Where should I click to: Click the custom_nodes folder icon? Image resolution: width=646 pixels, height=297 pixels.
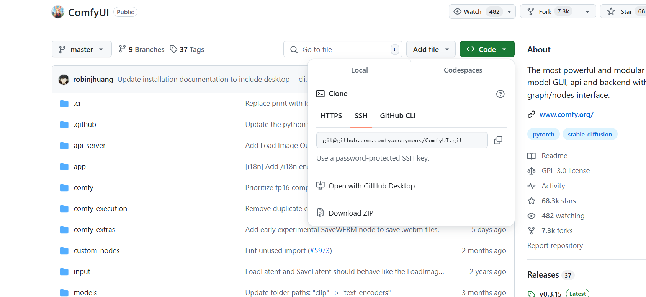(x=64, y=251)
